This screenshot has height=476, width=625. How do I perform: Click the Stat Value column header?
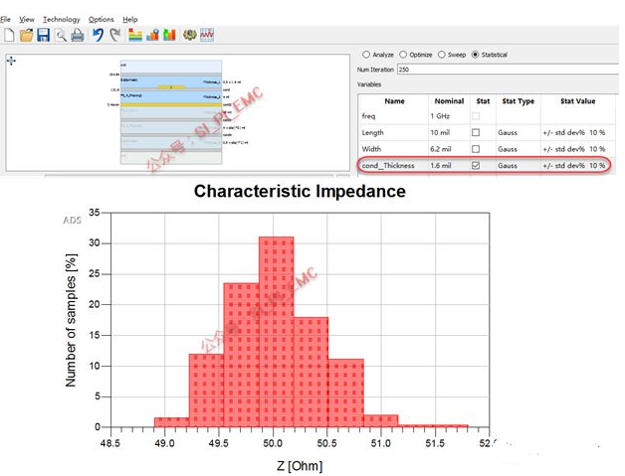coord(577,101)
